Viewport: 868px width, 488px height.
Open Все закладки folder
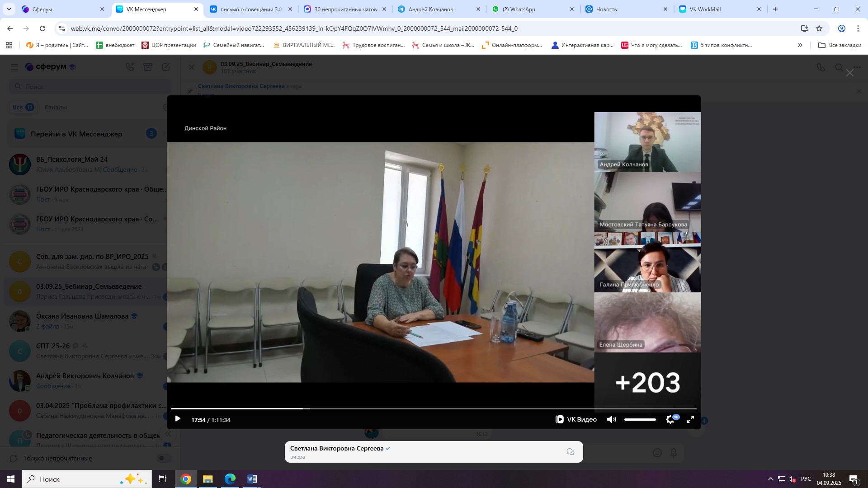[840, 45]
